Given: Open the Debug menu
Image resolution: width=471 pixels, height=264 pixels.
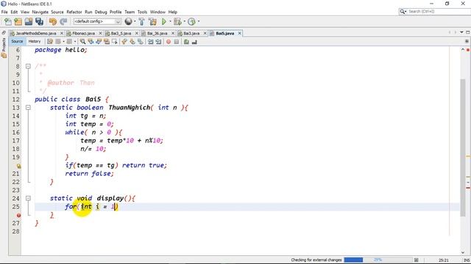Looking at the screenshot, I should pyautogui.click(x=101, y=12).
